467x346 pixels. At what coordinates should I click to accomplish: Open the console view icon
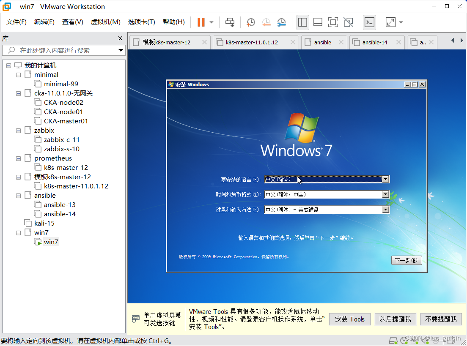pyautogui.click(x=369, y=22)
